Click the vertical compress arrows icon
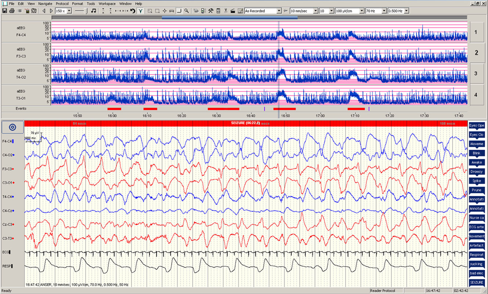The height and width of the screenshot is (294, 488). coord(103,11)
